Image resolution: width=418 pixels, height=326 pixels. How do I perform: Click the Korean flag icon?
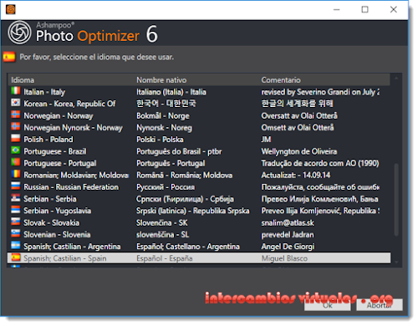click(x=16, y=103)
